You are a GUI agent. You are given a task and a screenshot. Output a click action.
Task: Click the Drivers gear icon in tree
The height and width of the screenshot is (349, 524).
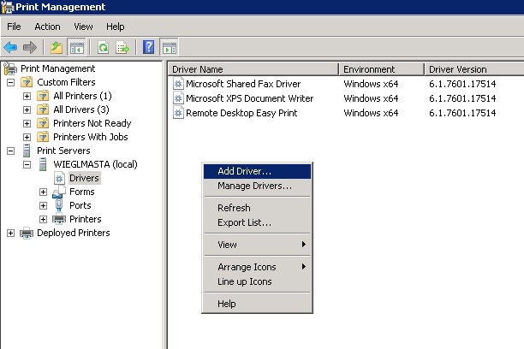click(59, 178)
